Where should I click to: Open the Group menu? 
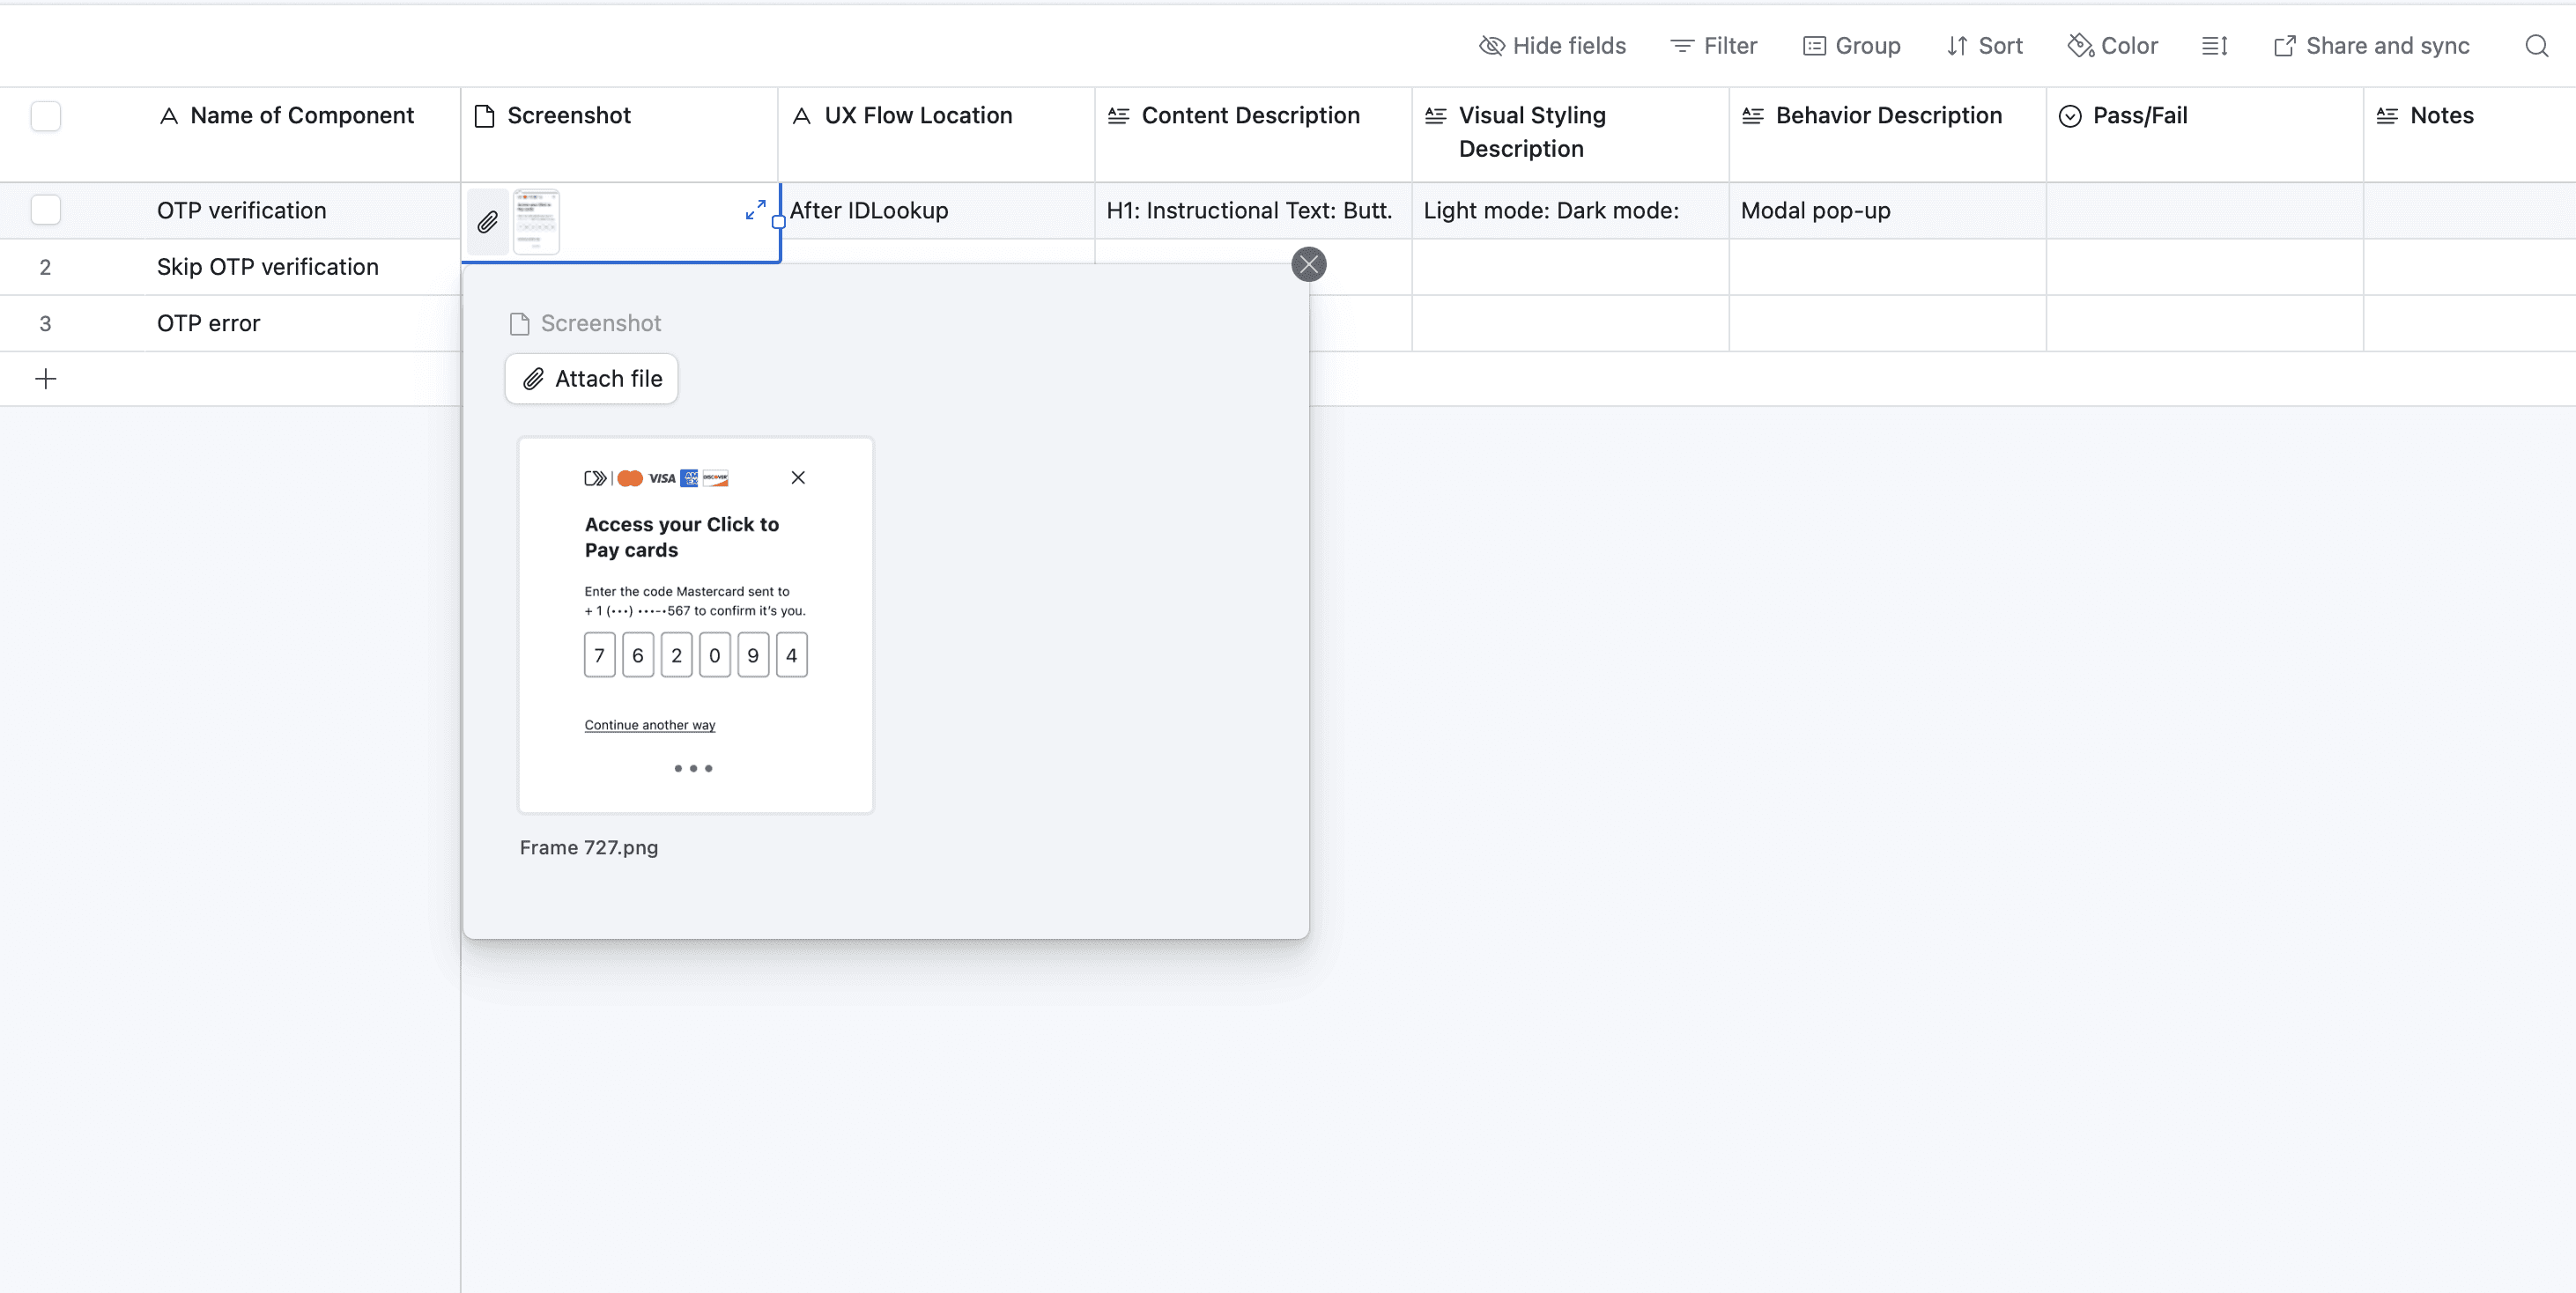pyautogui.click(x=1851, y=46)
